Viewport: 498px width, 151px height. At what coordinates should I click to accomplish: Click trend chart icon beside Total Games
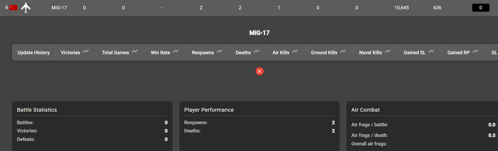(135, 51)
